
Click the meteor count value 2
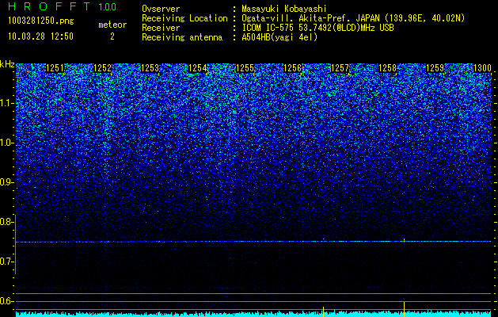point(112,36)
